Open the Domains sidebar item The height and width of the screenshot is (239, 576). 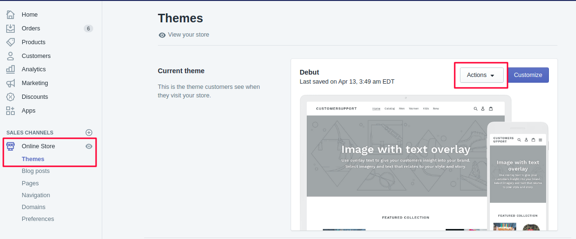[33, 207]
